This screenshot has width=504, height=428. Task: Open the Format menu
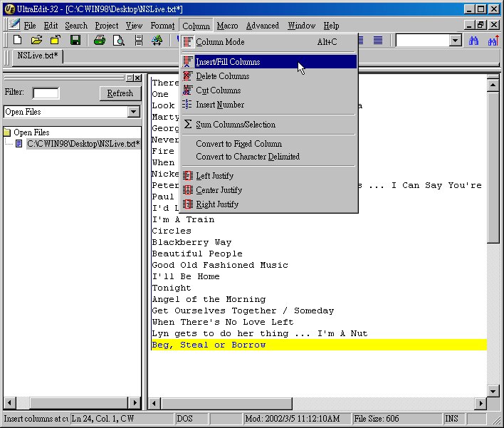(162, 26)
